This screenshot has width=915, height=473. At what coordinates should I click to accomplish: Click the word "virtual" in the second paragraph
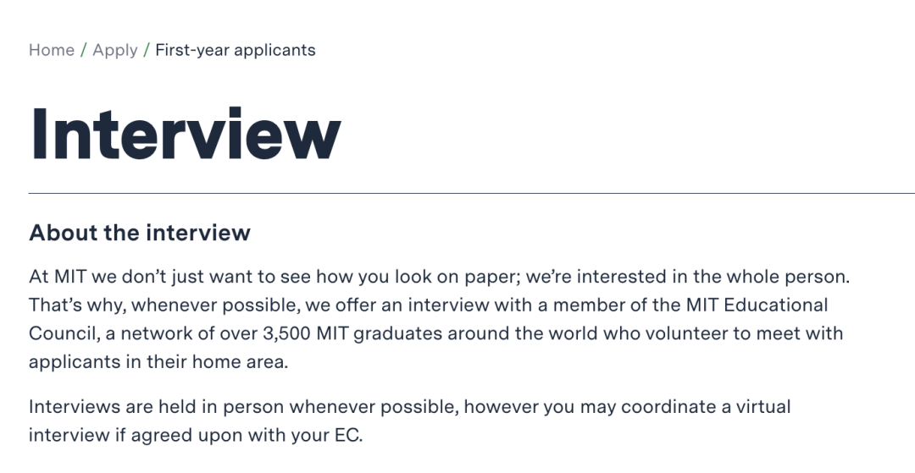[761, 407]
